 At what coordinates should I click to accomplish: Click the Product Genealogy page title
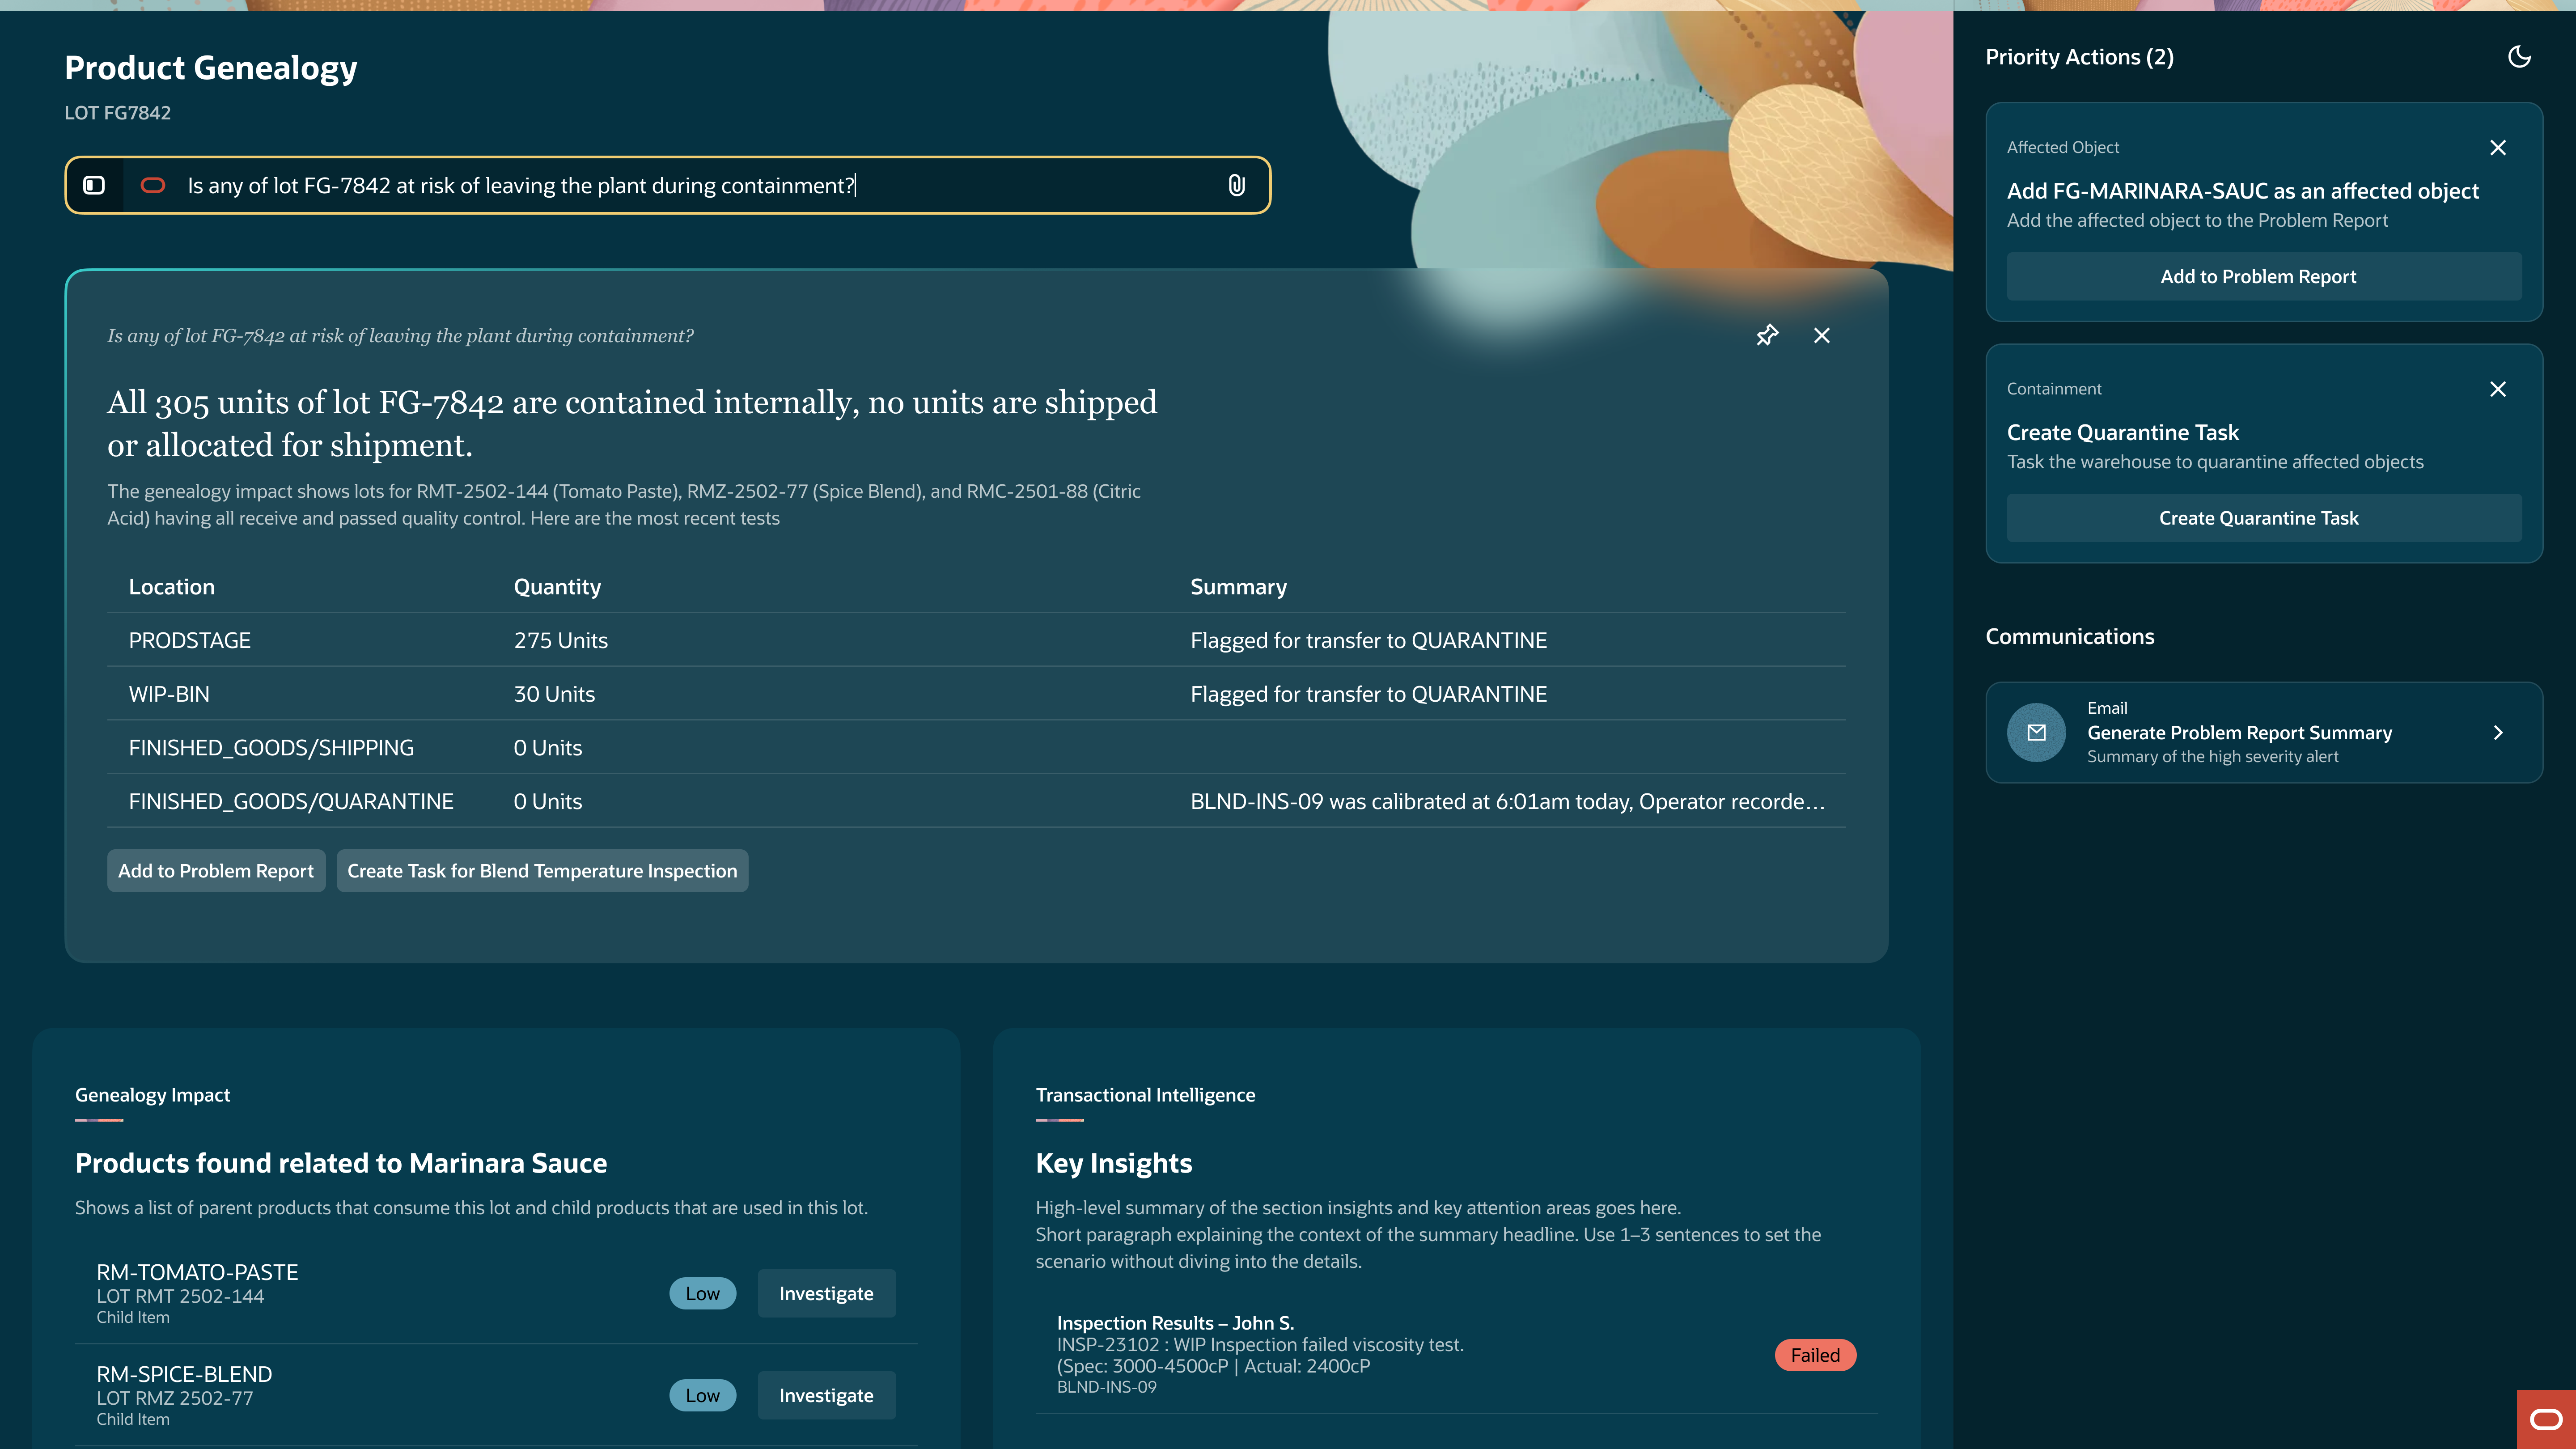tap(210, 67)
